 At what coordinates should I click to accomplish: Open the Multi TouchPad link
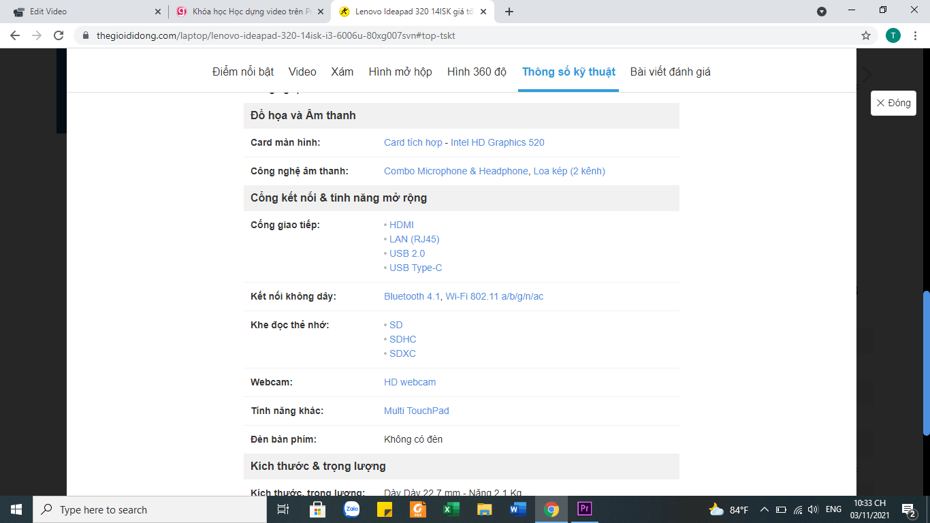pos(417,411)
